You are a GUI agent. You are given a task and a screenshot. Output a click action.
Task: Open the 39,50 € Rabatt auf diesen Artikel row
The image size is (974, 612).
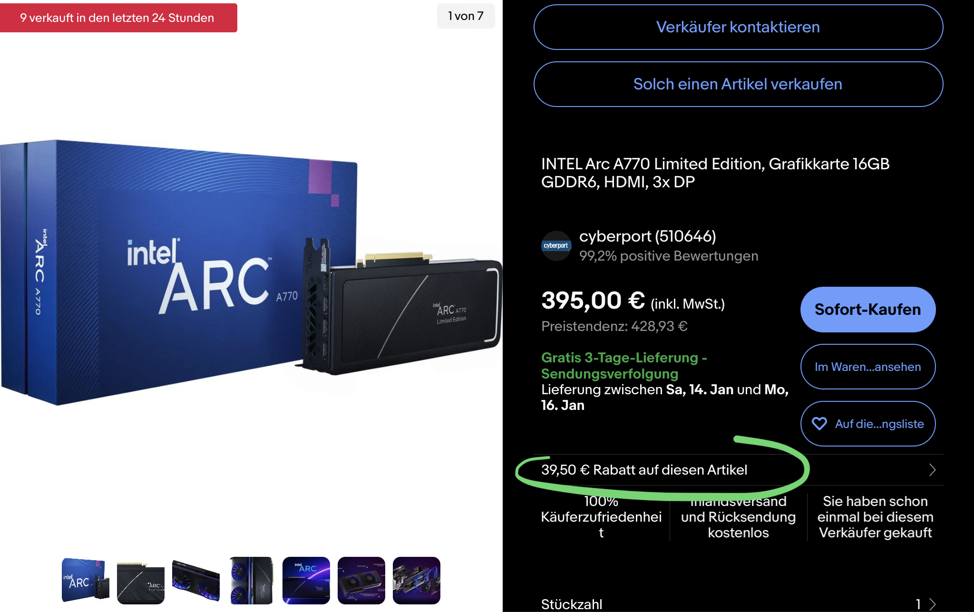pyautogui.click(x=739, y=470)
